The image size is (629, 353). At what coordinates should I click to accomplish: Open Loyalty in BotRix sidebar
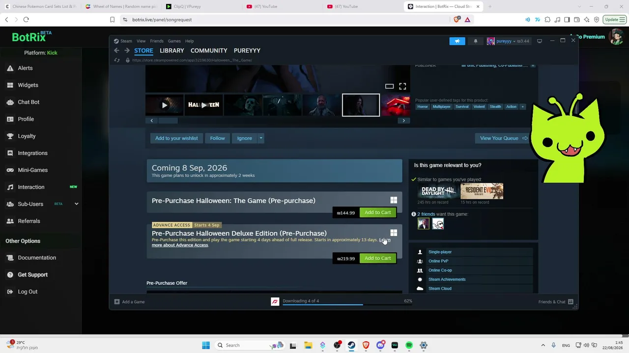27,136
